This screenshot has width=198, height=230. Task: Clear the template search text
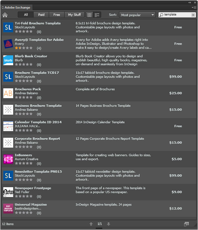[x=193, y=15]
